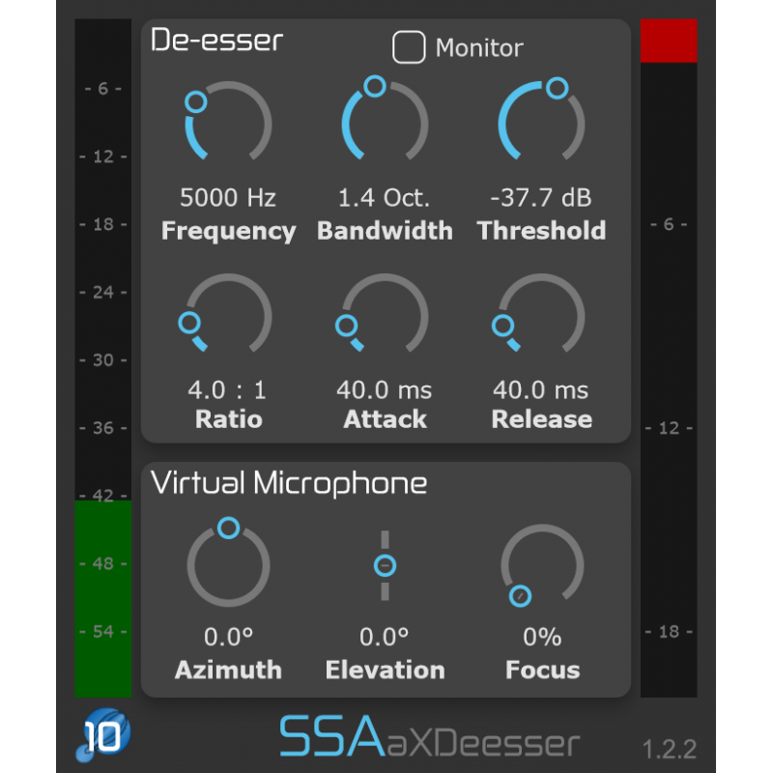Click the Threshold value showing -37.7 dB
773x773 pixels.
tap(542, 197)
